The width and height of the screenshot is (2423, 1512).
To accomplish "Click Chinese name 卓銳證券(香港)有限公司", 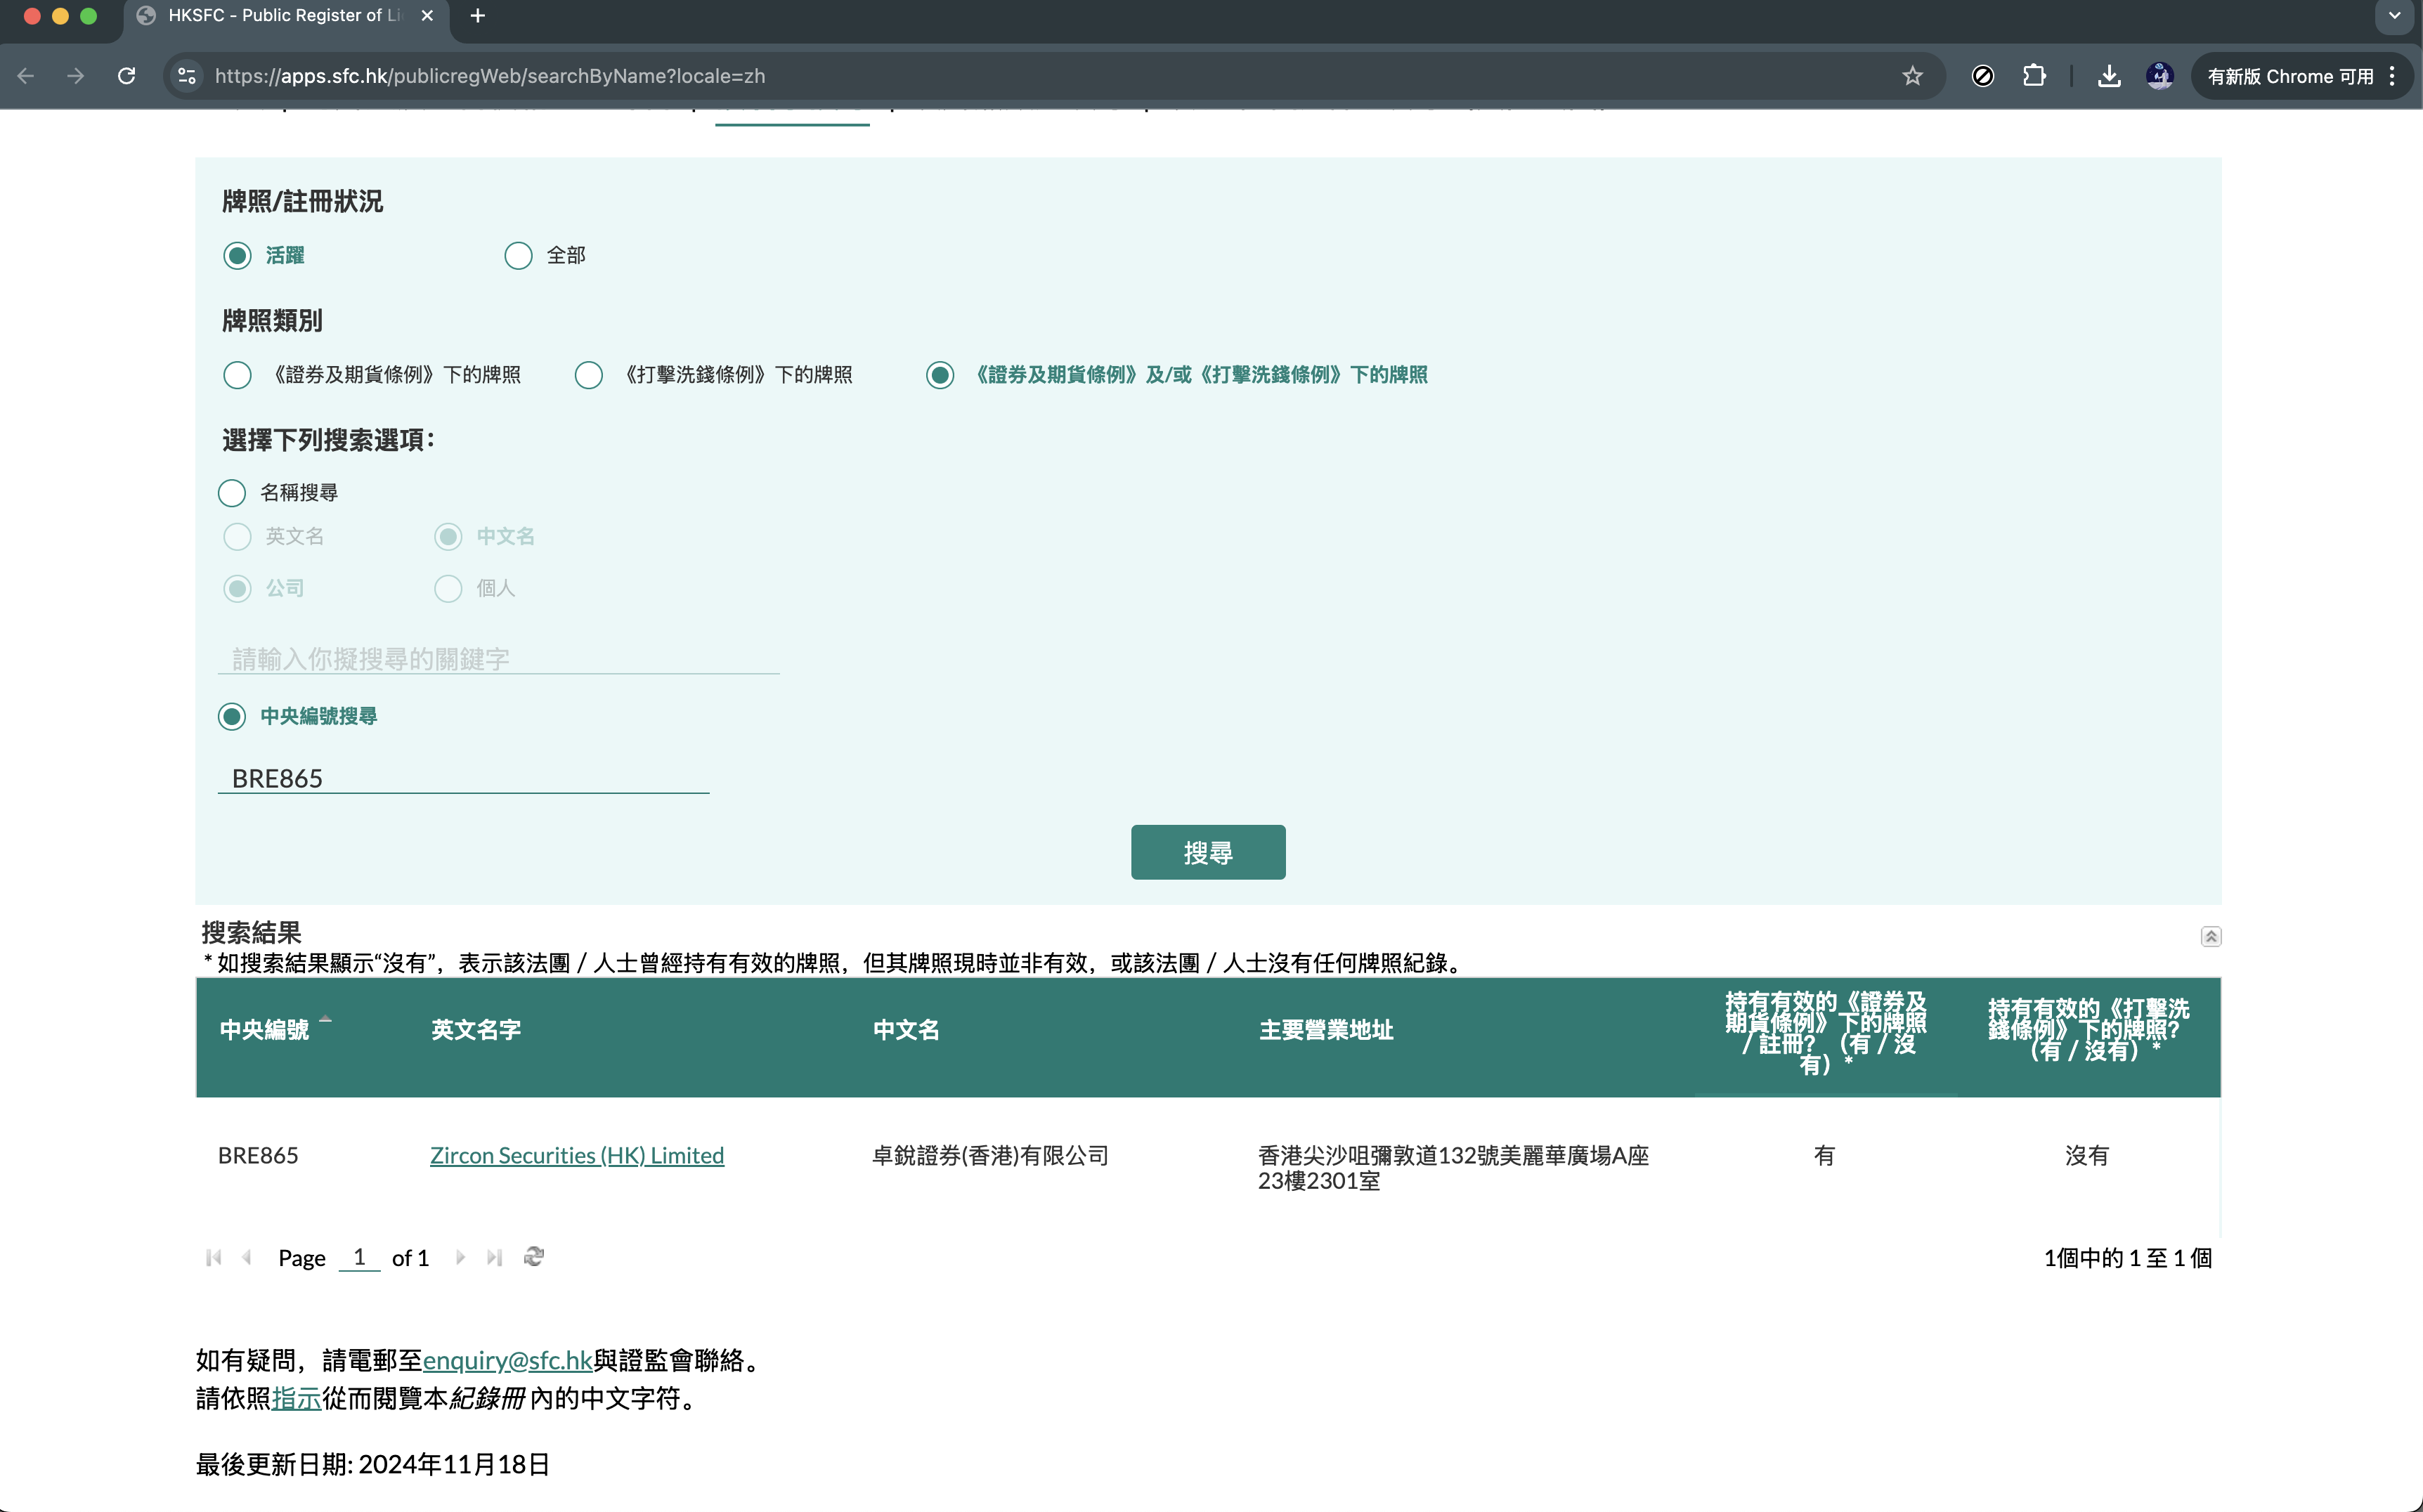I will point(990,1155).
